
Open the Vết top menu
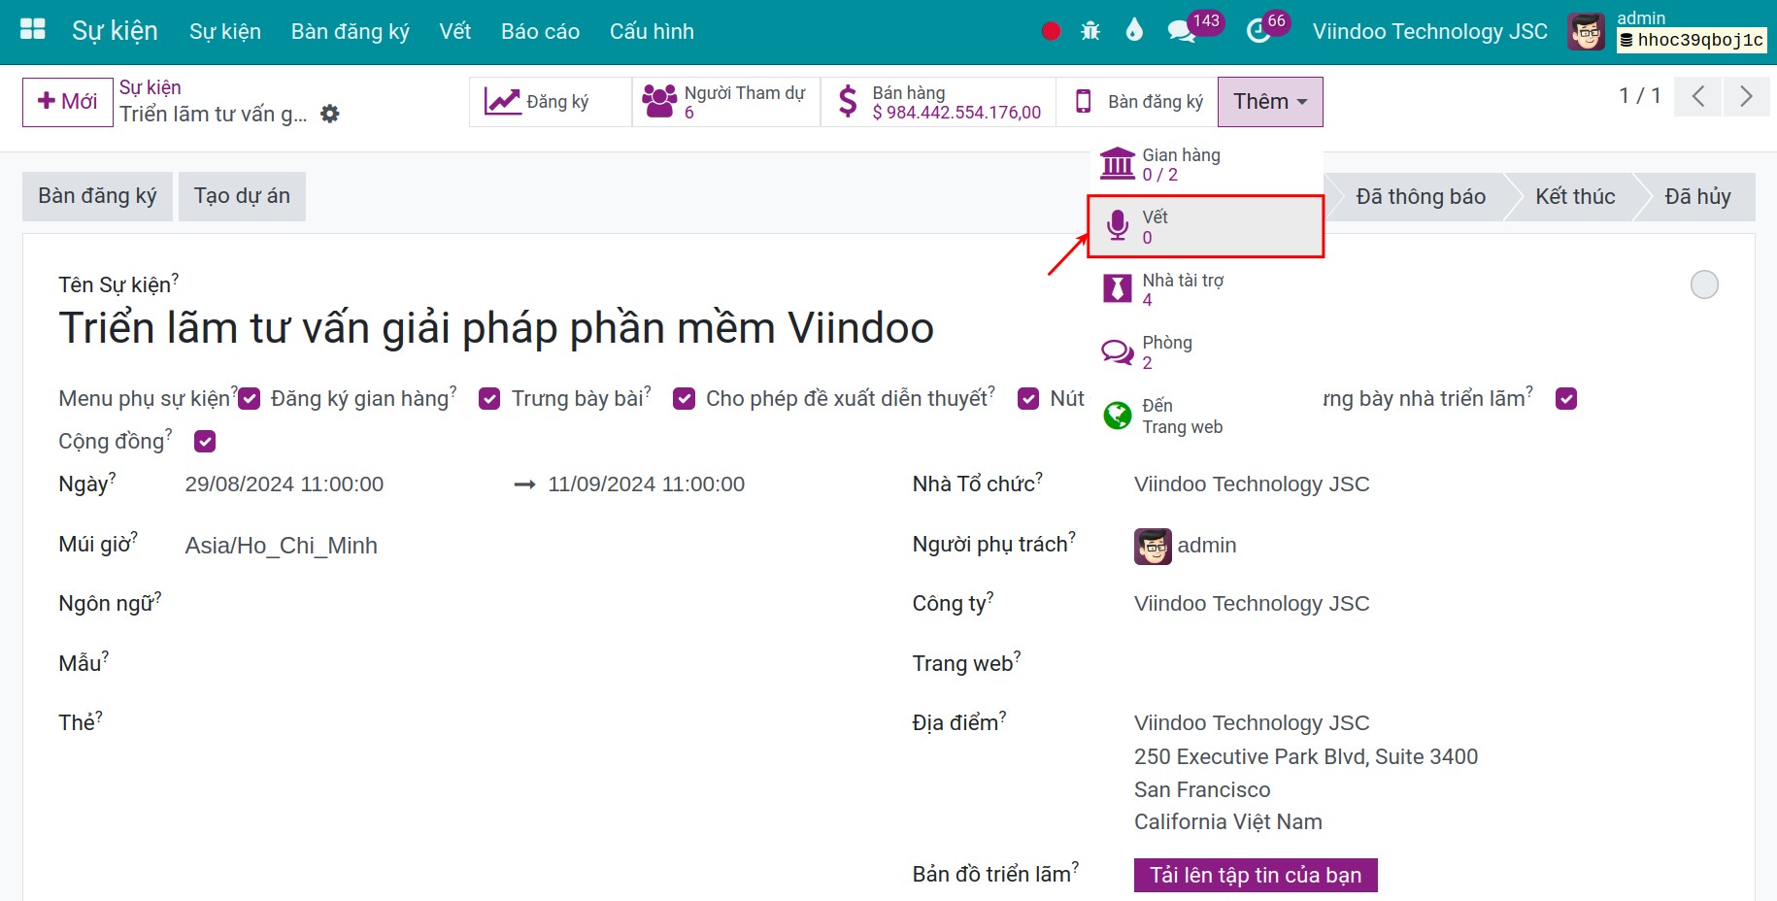pos(454,31)
